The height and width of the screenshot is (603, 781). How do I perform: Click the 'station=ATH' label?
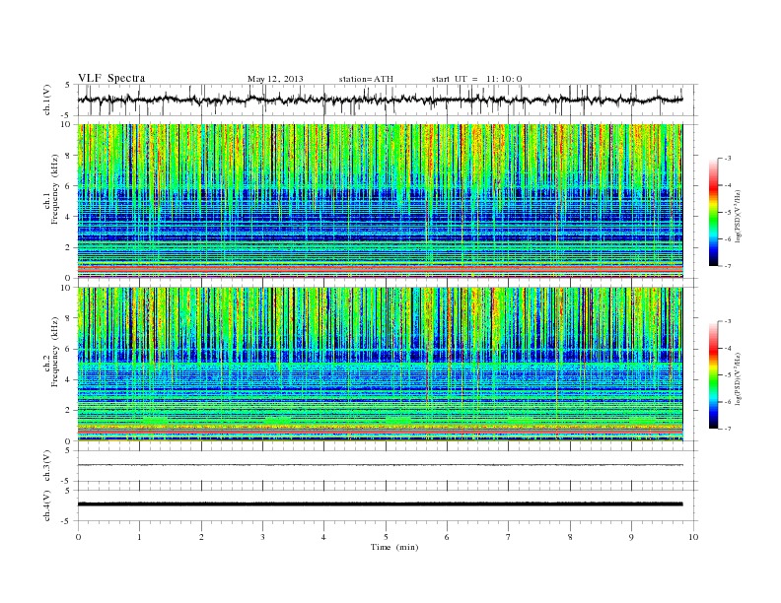(x=366, y=79)
